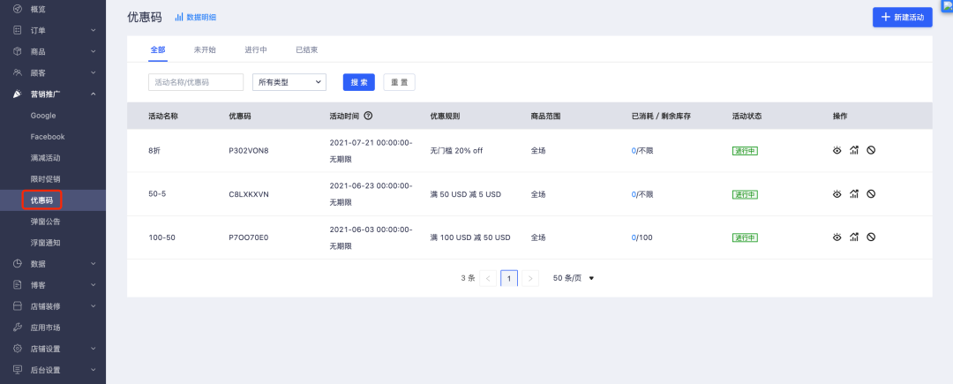953x384 pixels.
Task: Click the bar chart icon beside 数据明细
Action: (179, 17)
